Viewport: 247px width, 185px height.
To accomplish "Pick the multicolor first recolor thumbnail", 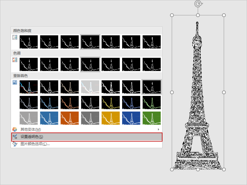I will point(29,87).
